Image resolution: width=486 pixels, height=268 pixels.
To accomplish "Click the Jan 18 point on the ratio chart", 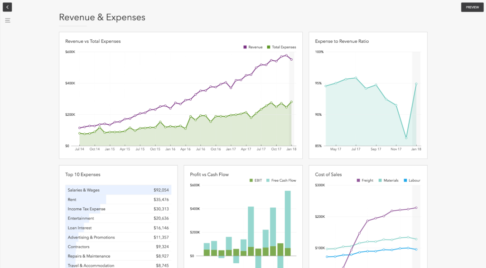I will click(x=416, y=84).
